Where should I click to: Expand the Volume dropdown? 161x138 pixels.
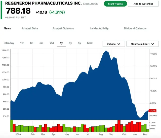pyautogui.click(x=114, y=44)
